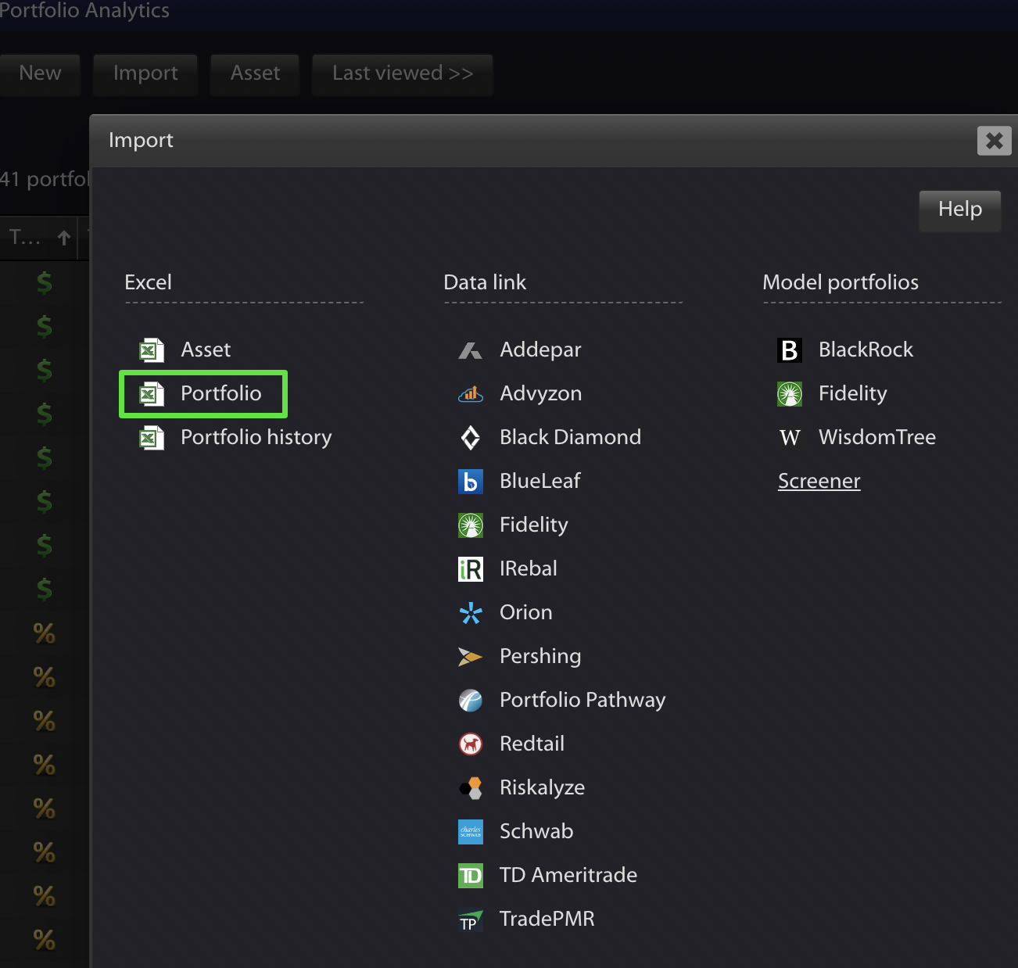This screenshot has height=968, width=1018.
Task: Click the New toolbar button
Action: click(40, 73)
